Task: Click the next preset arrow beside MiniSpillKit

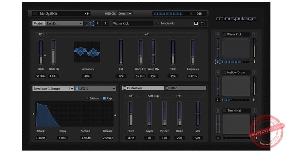Action: click(88, 13)
